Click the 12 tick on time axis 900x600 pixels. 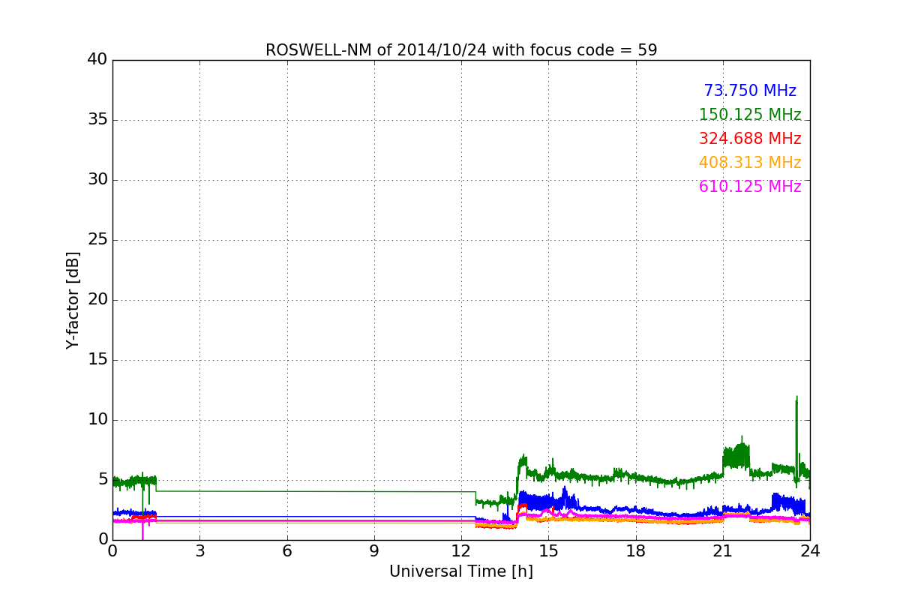tap(461, 551)
